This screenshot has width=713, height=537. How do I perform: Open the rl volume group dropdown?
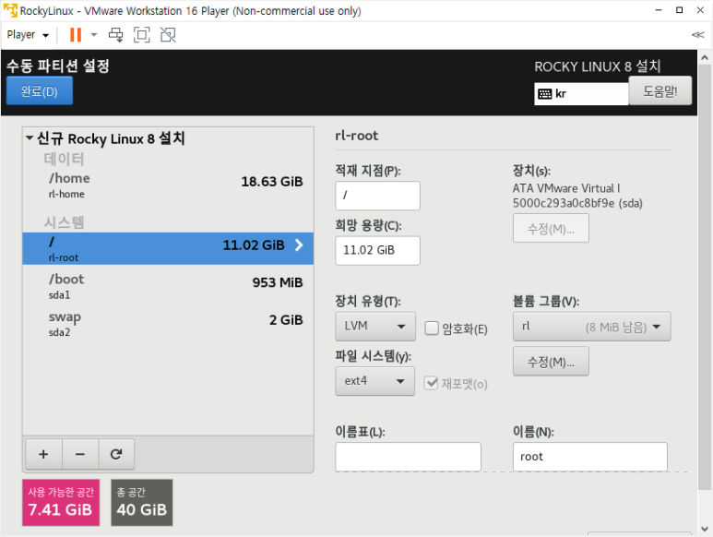click(591, 326)
